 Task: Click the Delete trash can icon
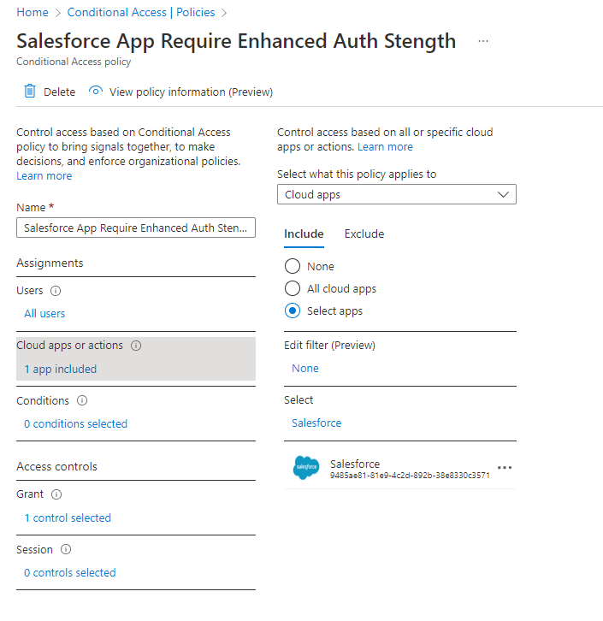(x=30, y=92)
